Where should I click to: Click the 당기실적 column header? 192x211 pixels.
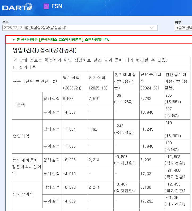(x=75, y=78)
